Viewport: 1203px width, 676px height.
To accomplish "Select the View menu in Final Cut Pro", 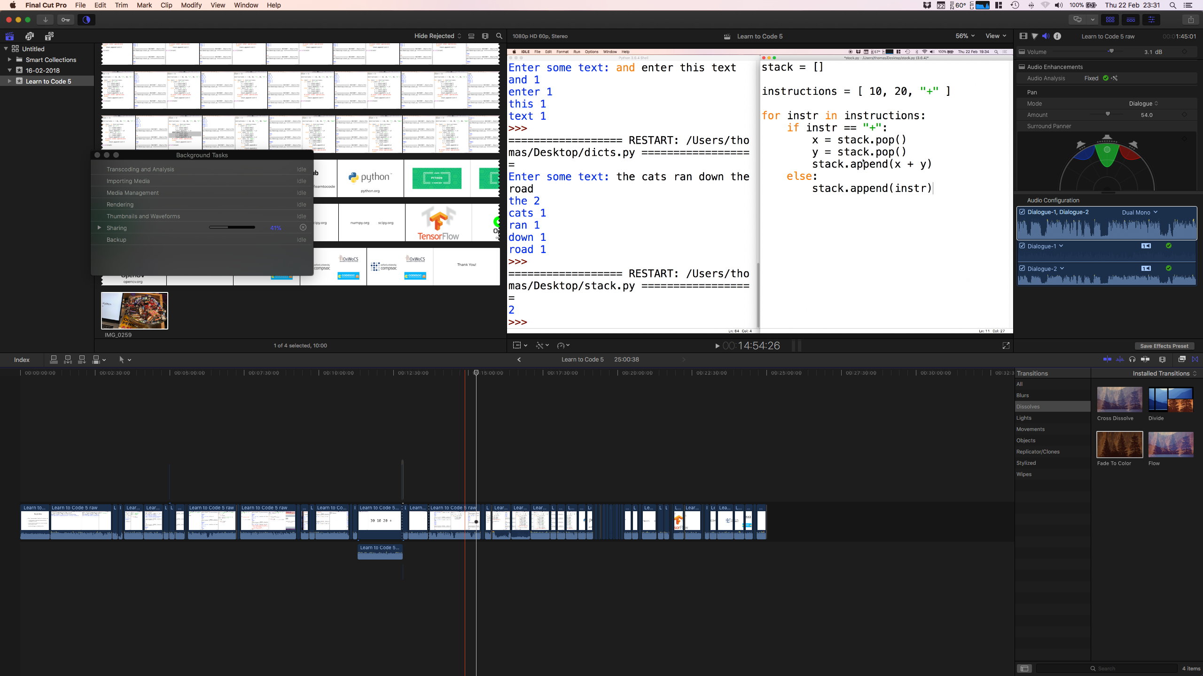I will pos(217,5).
